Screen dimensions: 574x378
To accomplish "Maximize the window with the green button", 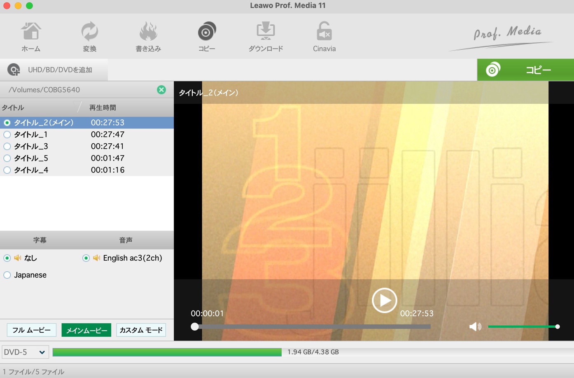I will tap(29, 6).
